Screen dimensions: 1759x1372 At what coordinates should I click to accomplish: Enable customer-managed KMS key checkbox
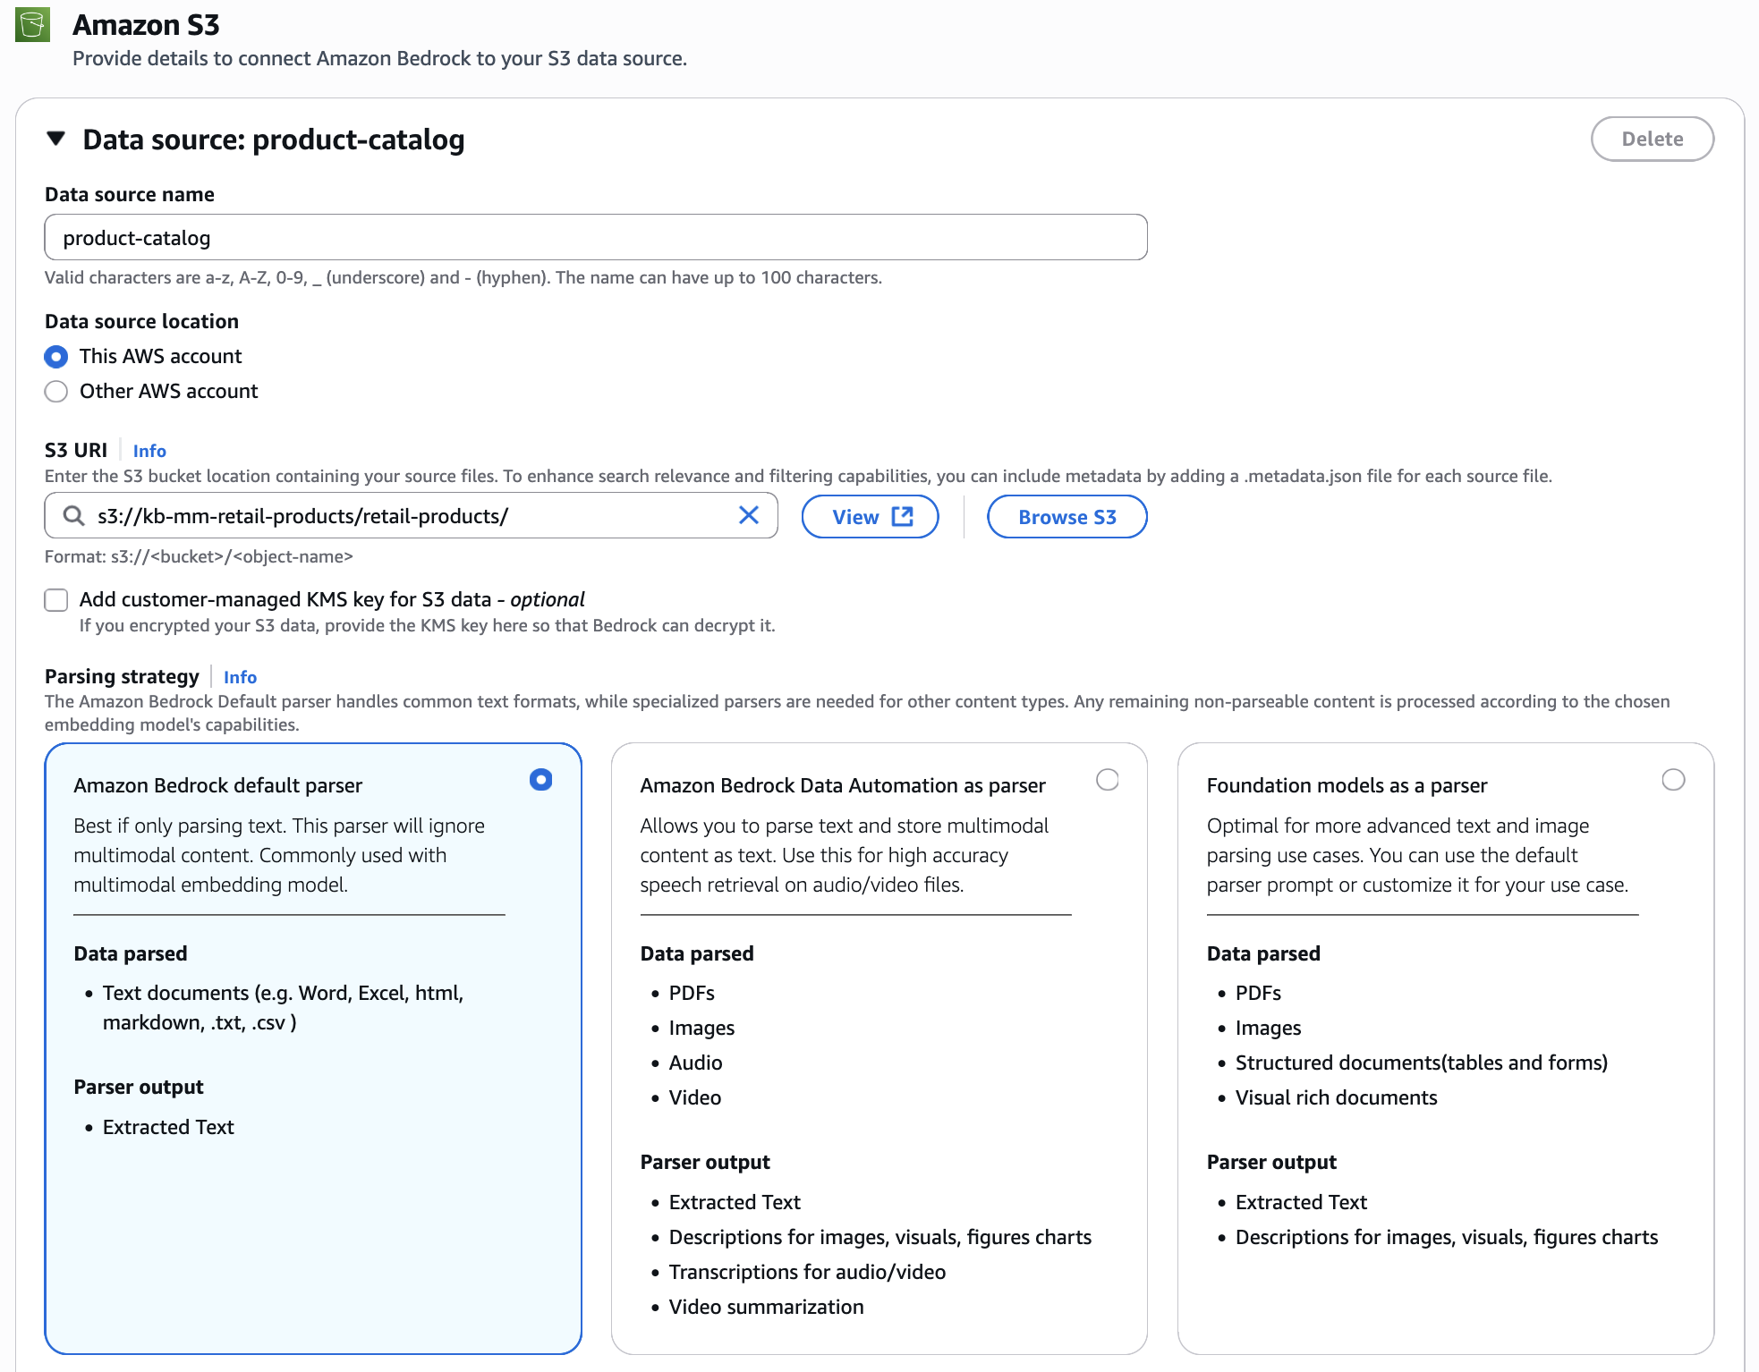point(56,600)
